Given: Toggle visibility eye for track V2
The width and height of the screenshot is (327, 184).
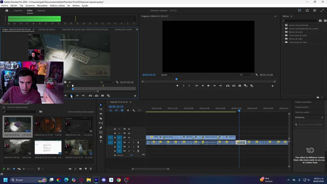Looking at the screenshot, I should 129,133.
